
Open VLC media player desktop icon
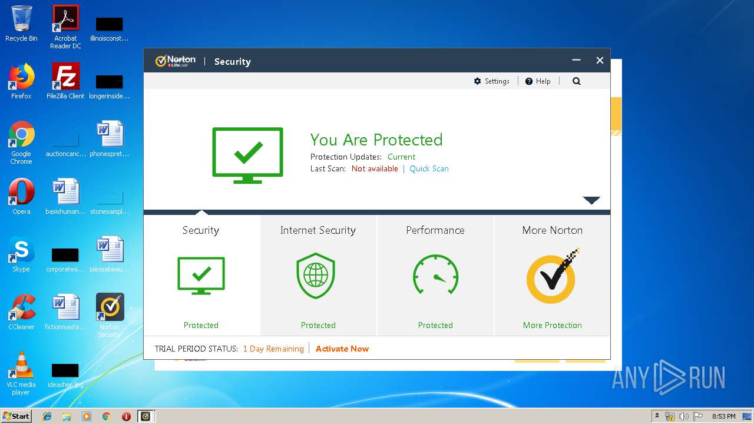tap(21, 373)
